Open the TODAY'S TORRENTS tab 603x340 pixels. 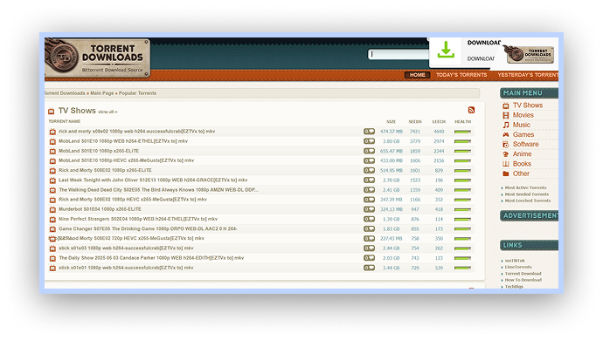(461, 75)
